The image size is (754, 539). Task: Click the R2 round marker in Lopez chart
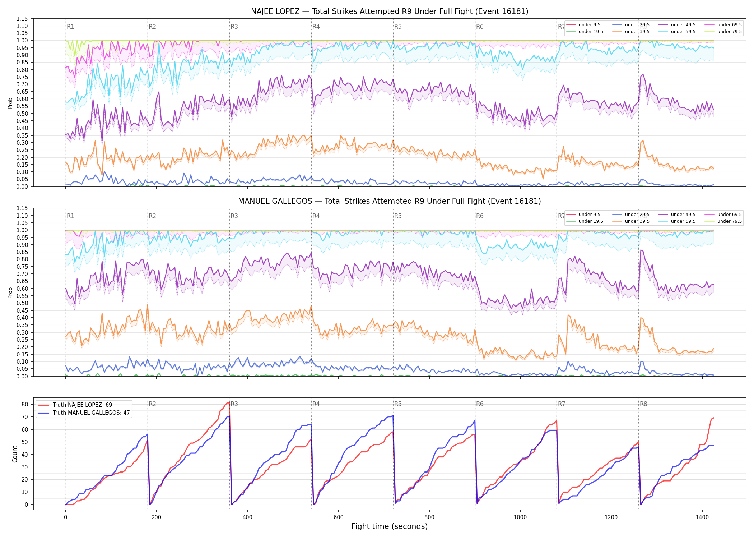[x=152, y=27]
